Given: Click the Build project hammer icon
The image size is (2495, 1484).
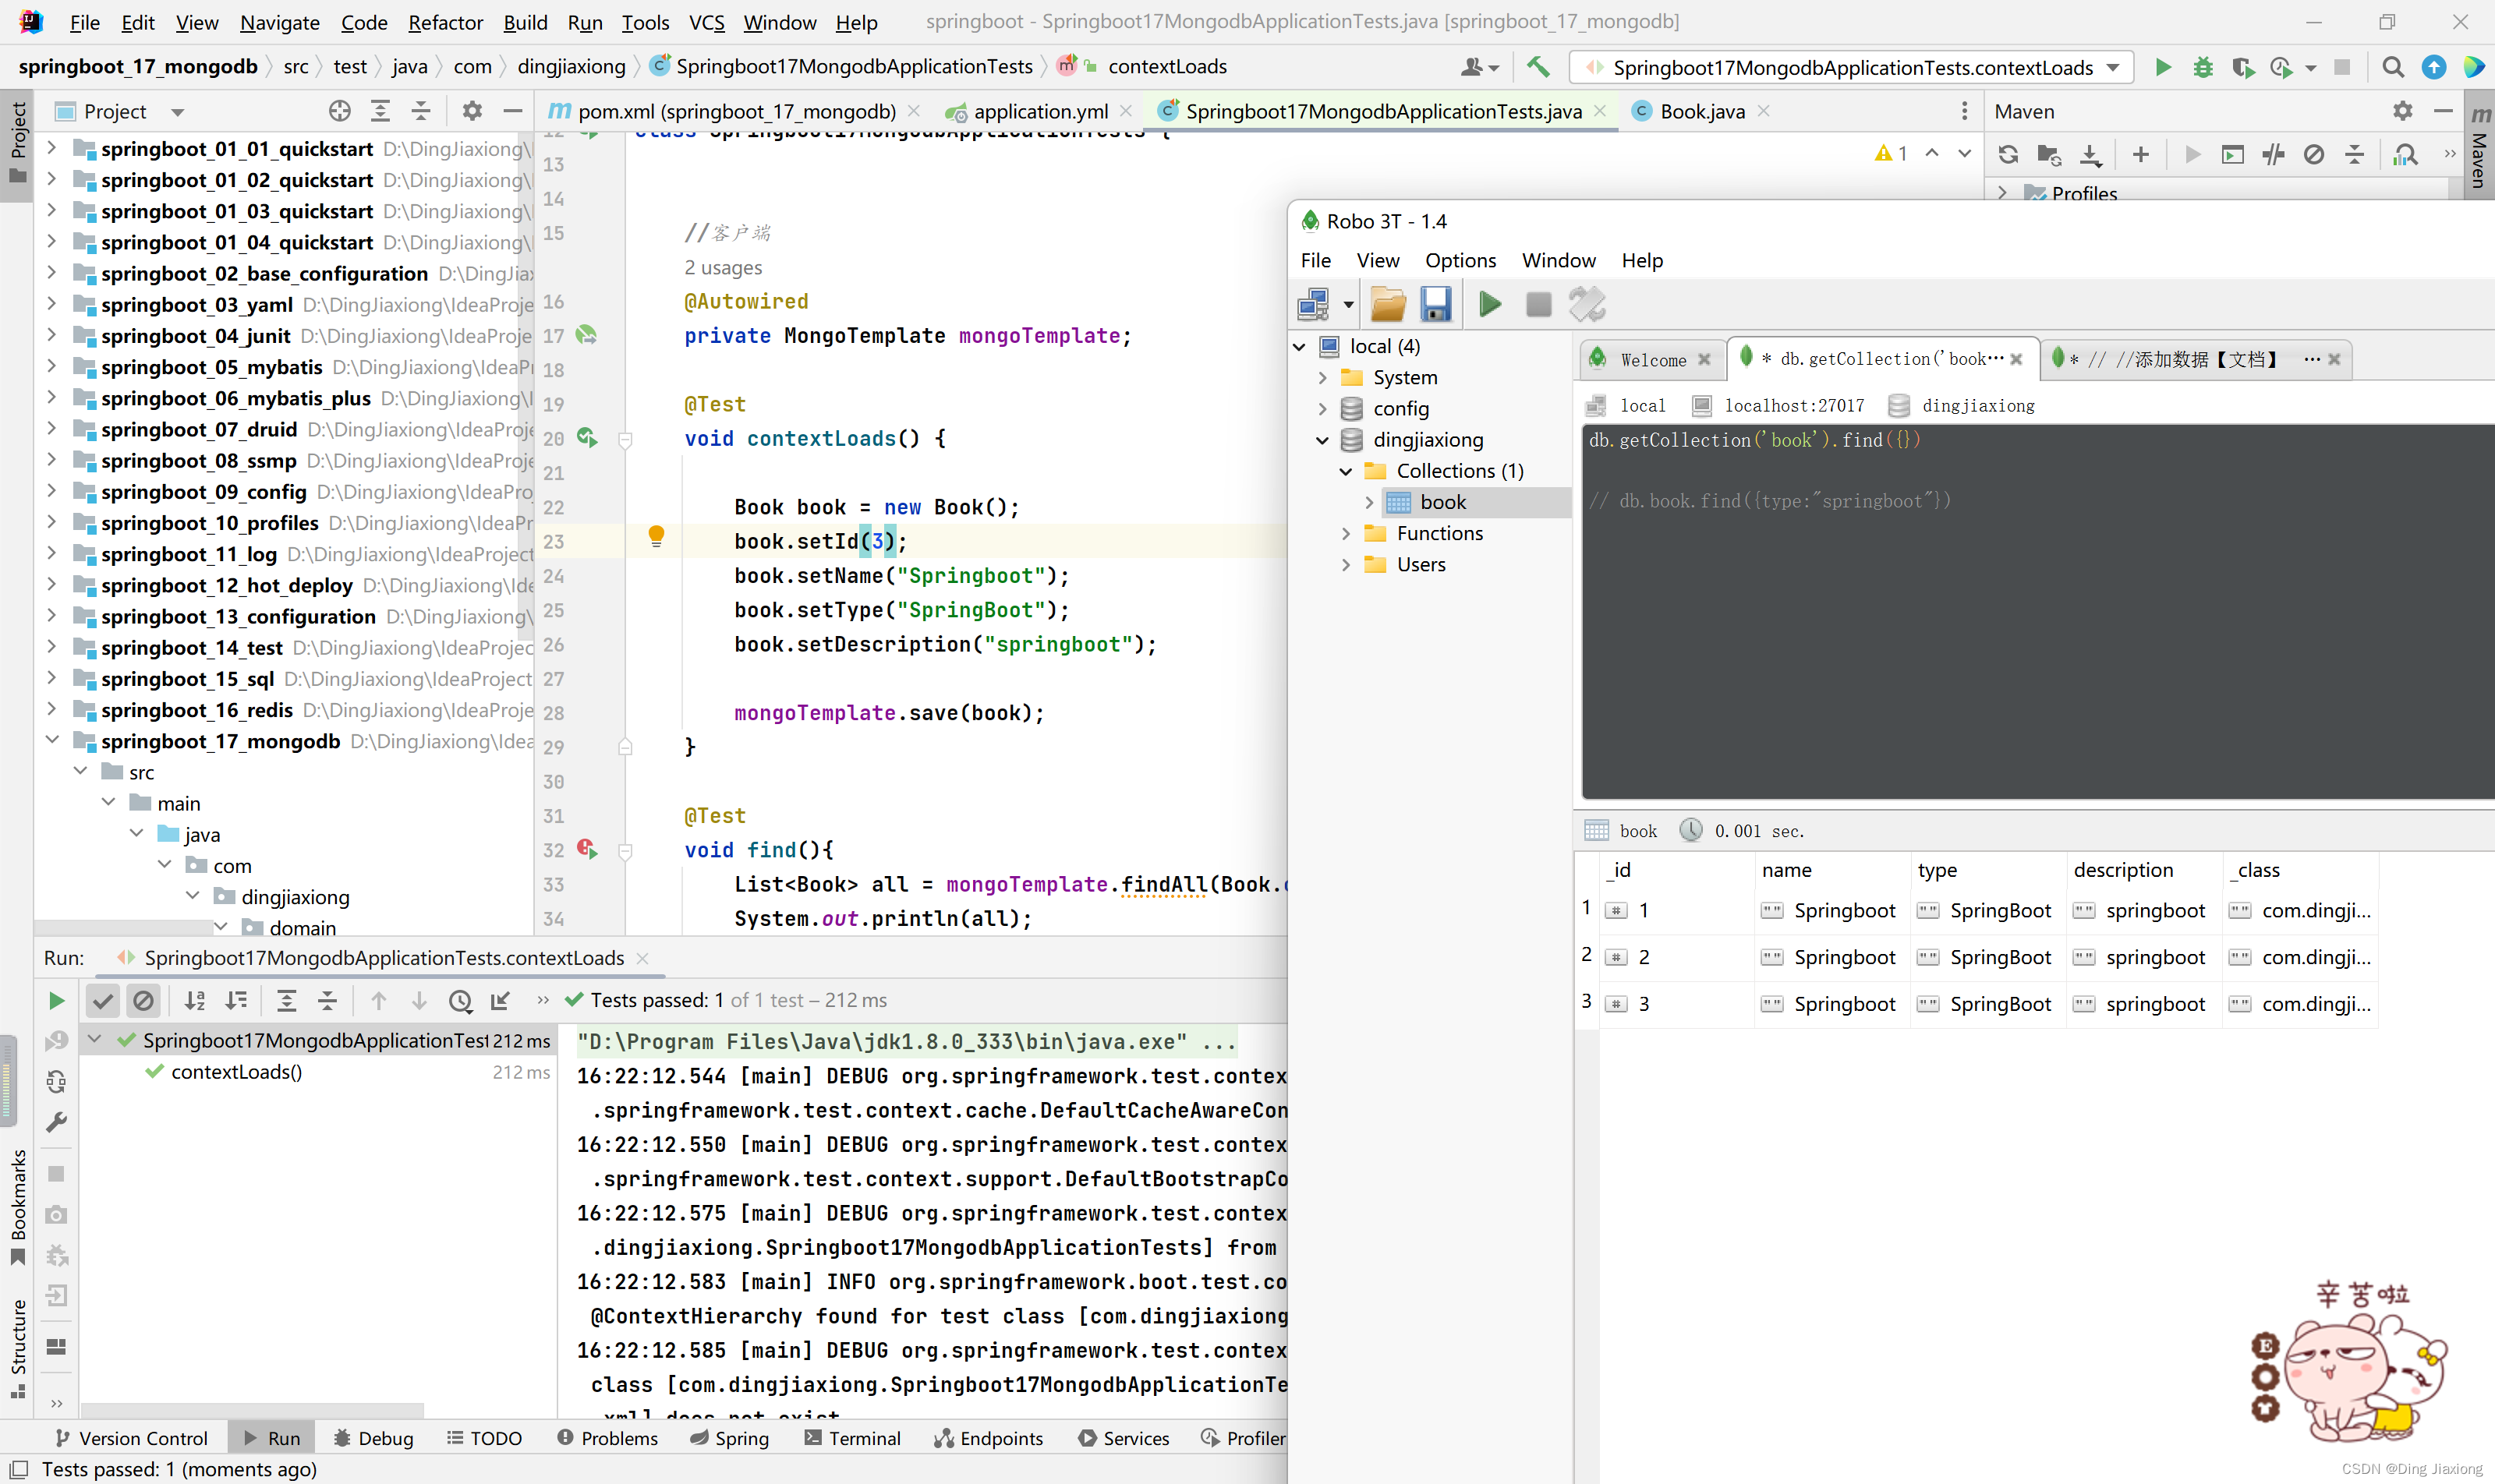Looking at the screenshot, I should pyautogui.click(x=1538, y=67).
